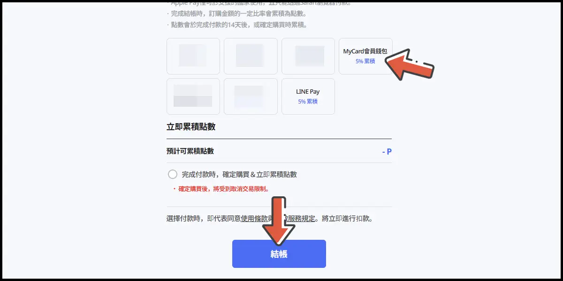Choose the third blurred payment tile beside MyCard
This screenshot has height=281, width=563.
[x=308, y=56]
